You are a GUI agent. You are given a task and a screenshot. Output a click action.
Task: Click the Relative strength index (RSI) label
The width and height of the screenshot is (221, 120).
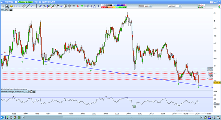pos(14,92)
